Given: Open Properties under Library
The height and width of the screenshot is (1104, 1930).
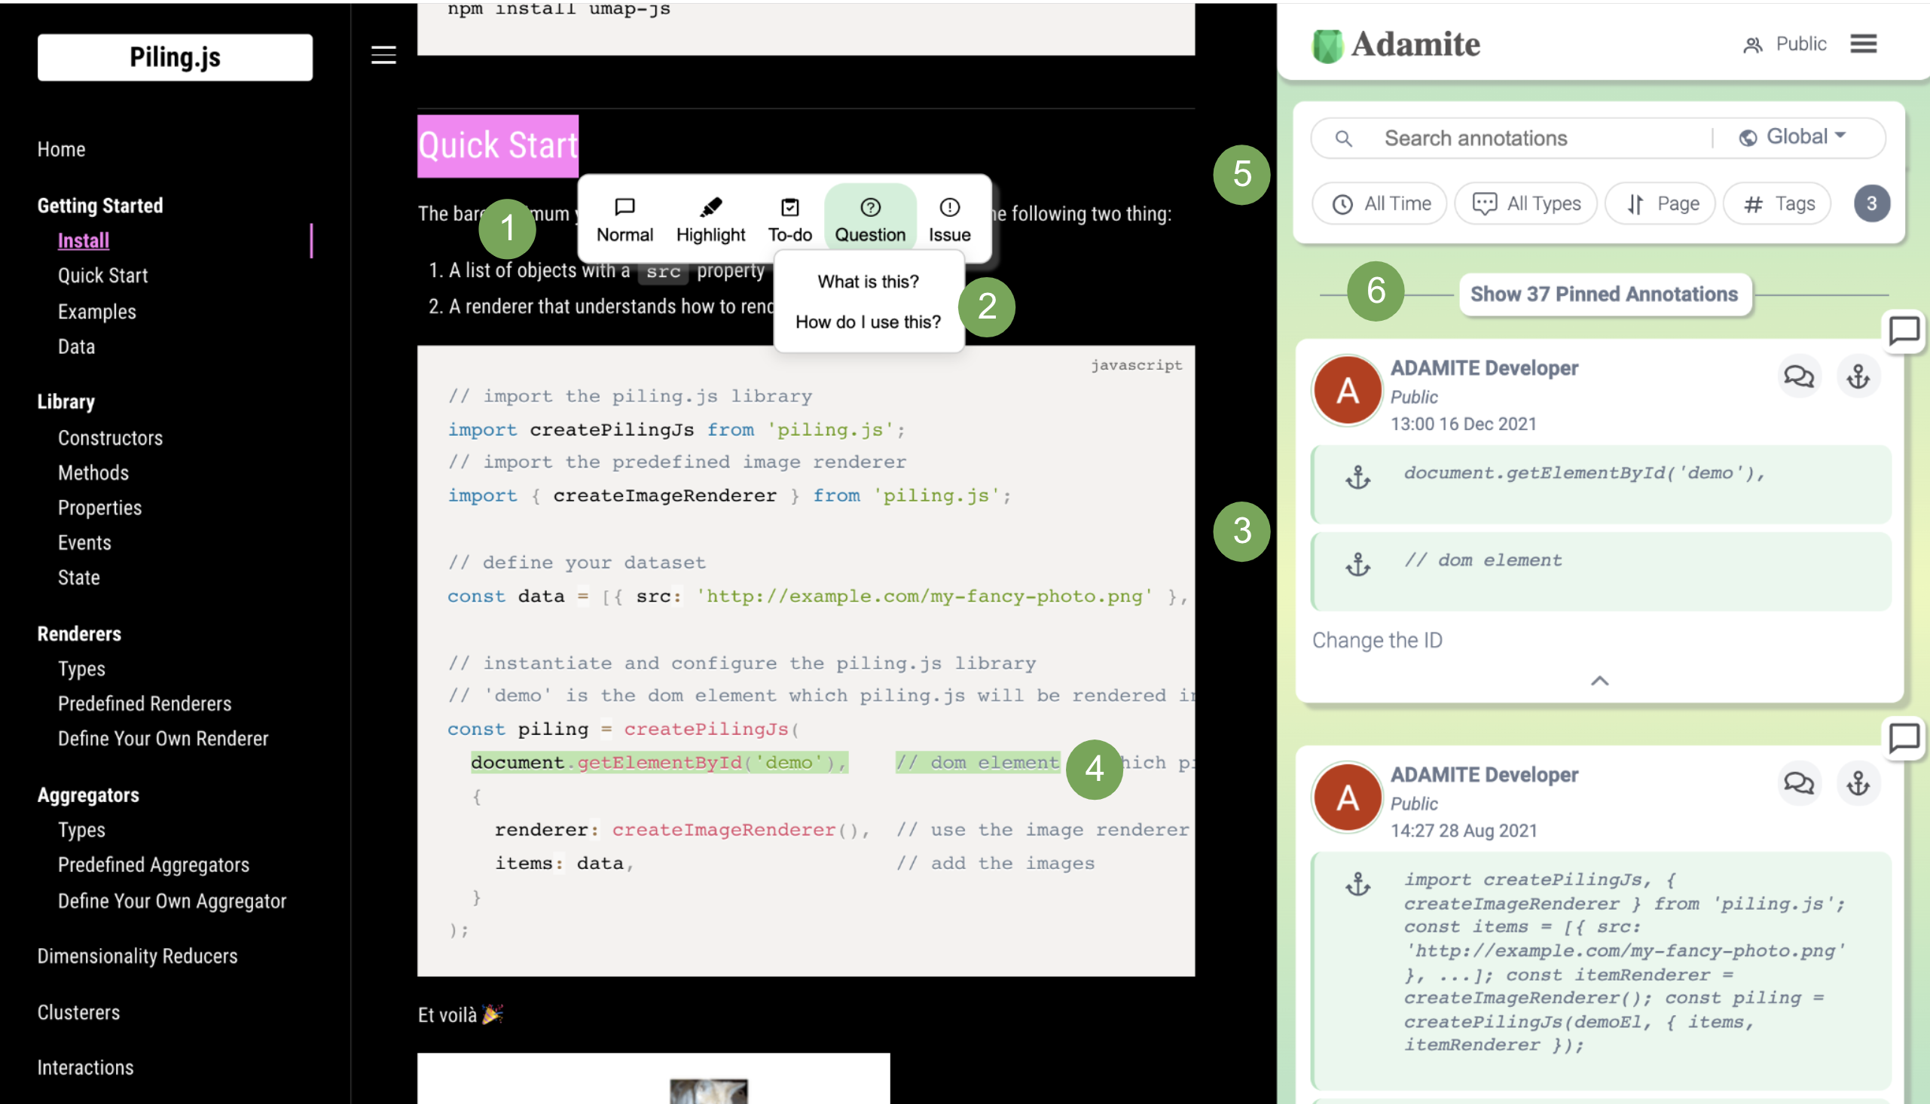Looking at the screenshot, I should 100,508.
